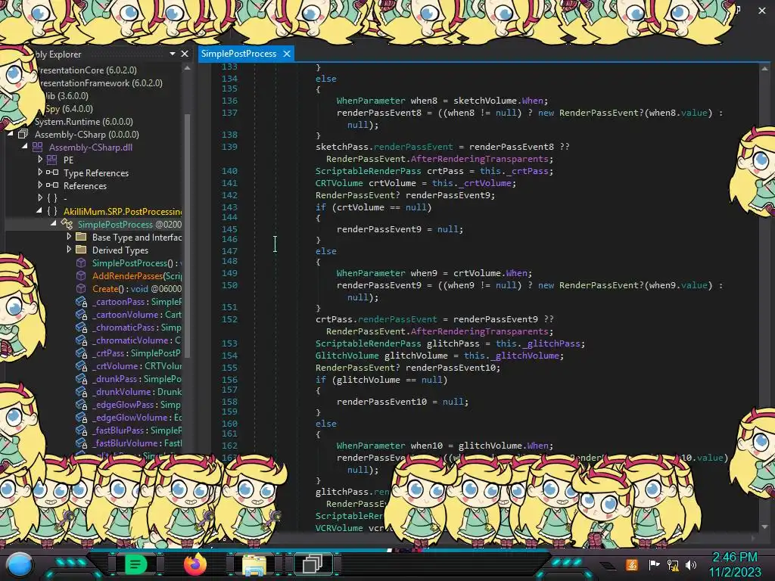
Task: Select the Create() : void method entry
Action: pos(137,288)
